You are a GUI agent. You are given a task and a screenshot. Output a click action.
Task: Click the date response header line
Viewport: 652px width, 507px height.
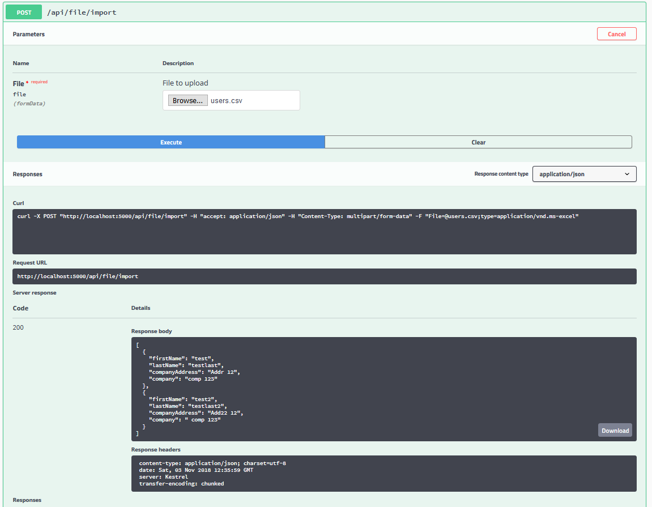click(x=196, y=470)
